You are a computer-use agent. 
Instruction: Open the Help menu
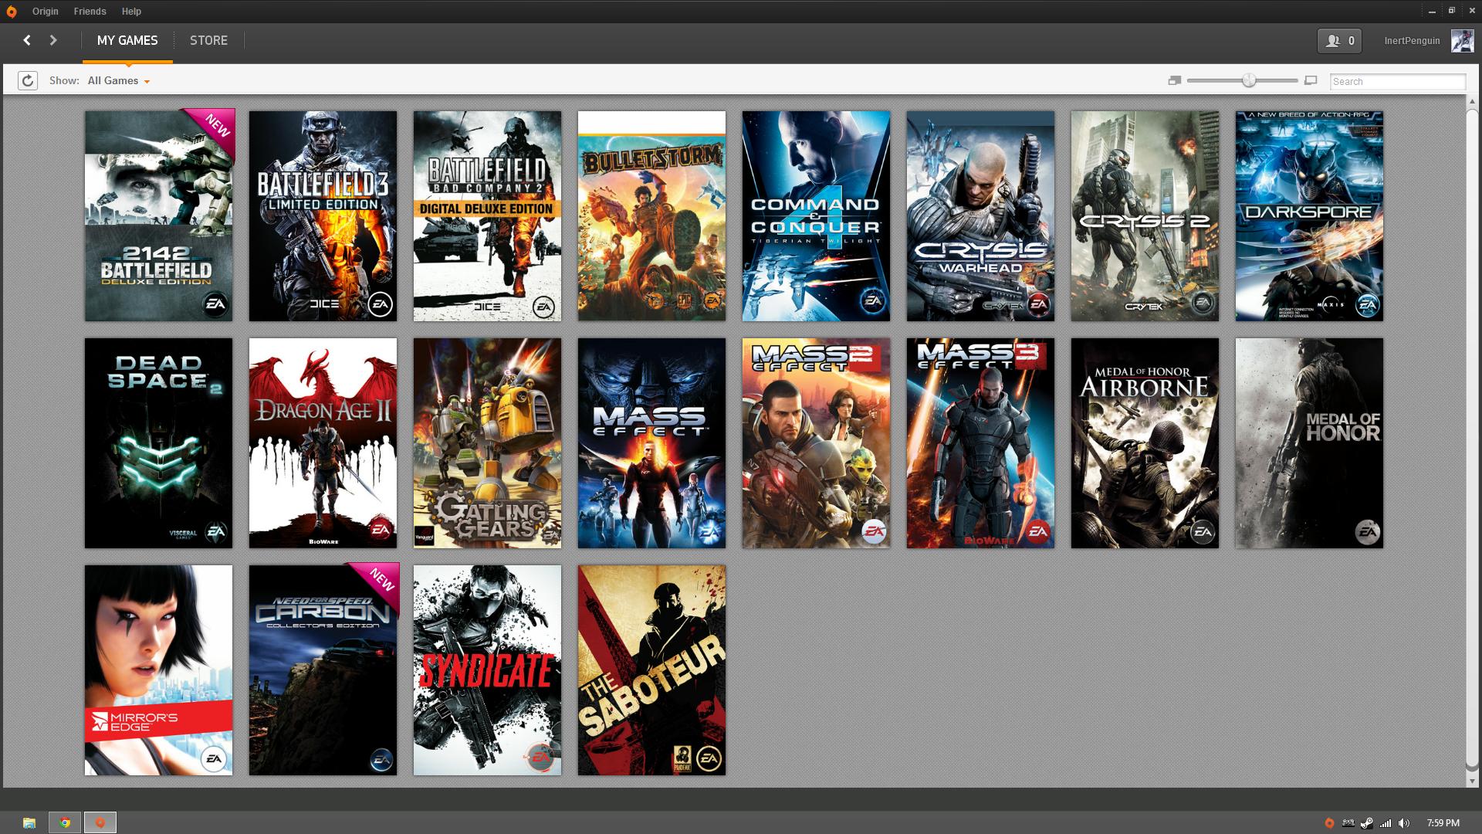(131, 12)
